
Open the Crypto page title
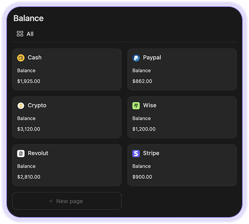[x=37, y=105]
